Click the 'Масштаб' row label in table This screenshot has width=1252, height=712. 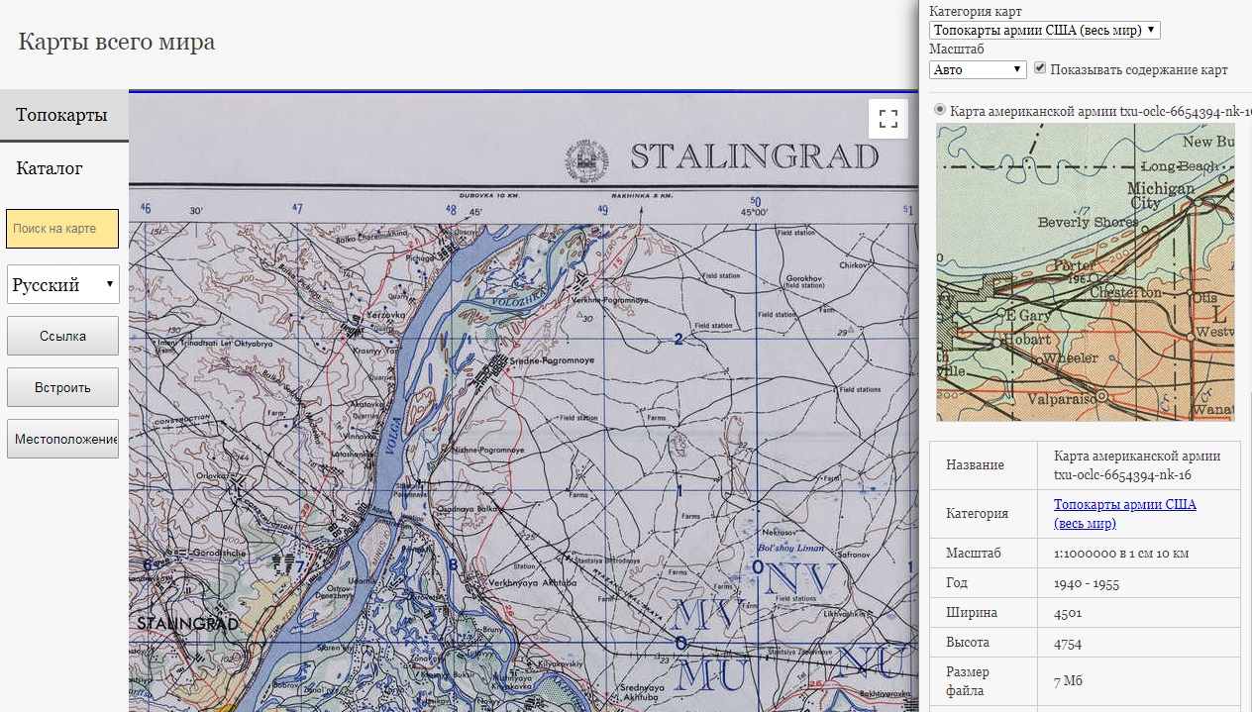pyautogui.click(x=974, y=554)
